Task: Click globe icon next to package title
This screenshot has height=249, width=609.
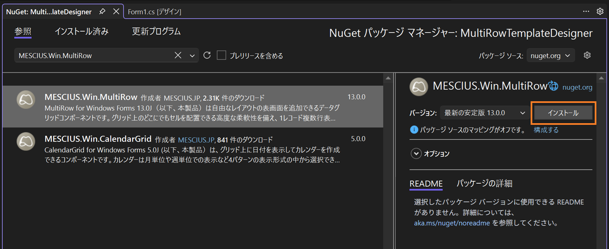Action: click(553, 86)
